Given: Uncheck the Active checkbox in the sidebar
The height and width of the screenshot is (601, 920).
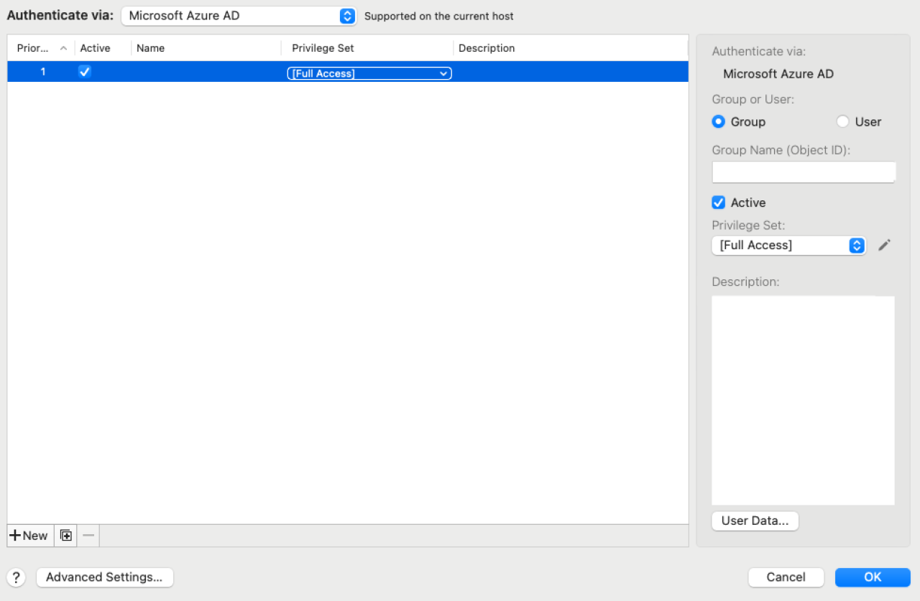Looking at the screenshot, I should coord(718,202).
